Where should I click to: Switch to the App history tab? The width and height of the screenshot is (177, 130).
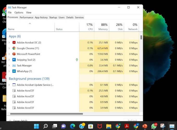tap(41, 17)
